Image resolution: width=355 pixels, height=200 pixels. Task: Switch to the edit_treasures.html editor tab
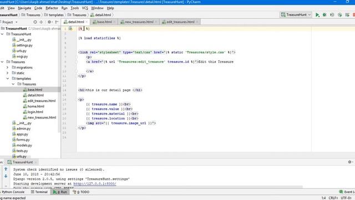click(180, 22)
